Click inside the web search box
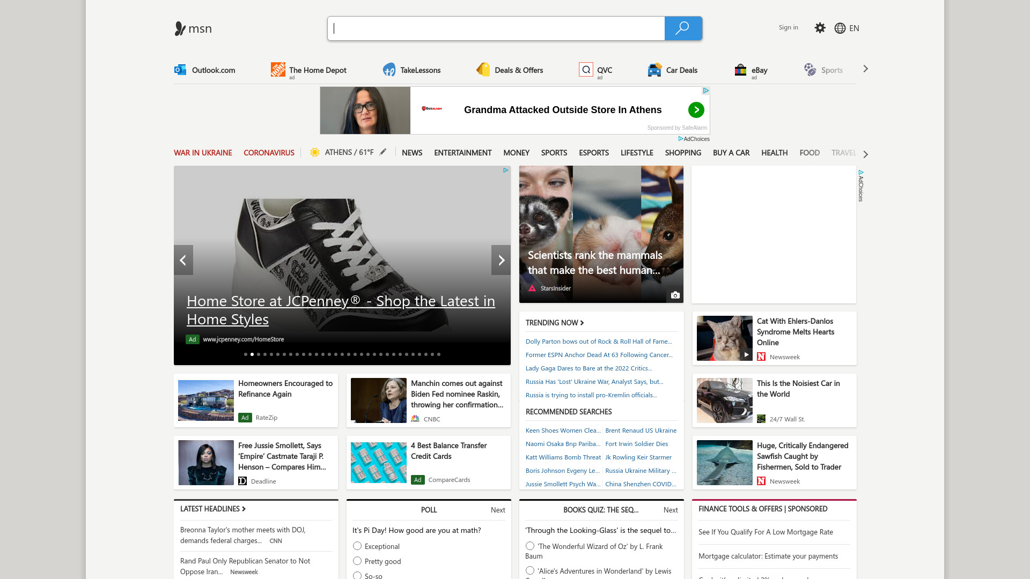This screenshot has height=579, width=1030. (x=496, y=28)
